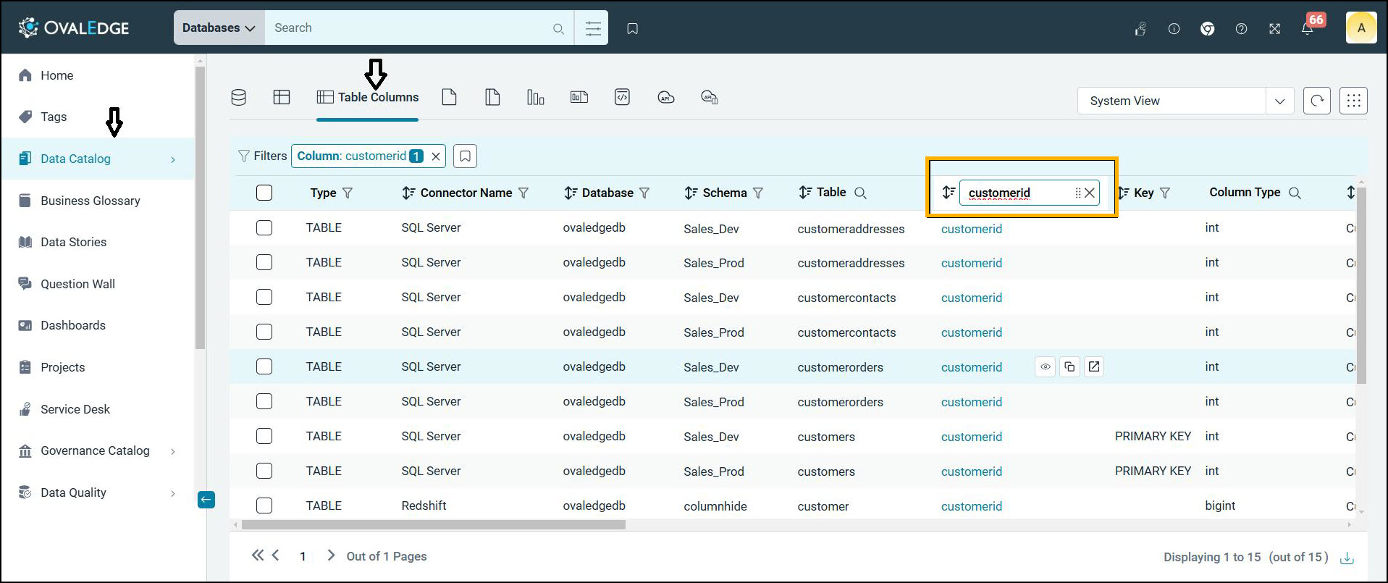Collapse the sidebar with the blue arrow
Viewport: 1388px width, 583px height.
(x=206, y=499)
